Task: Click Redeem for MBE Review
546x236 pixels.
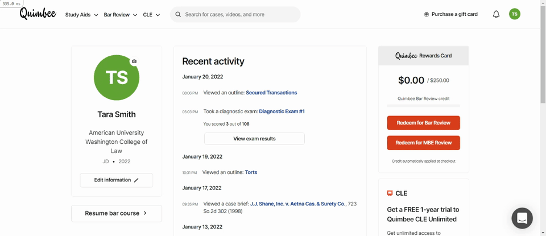Action: (423, 143)
